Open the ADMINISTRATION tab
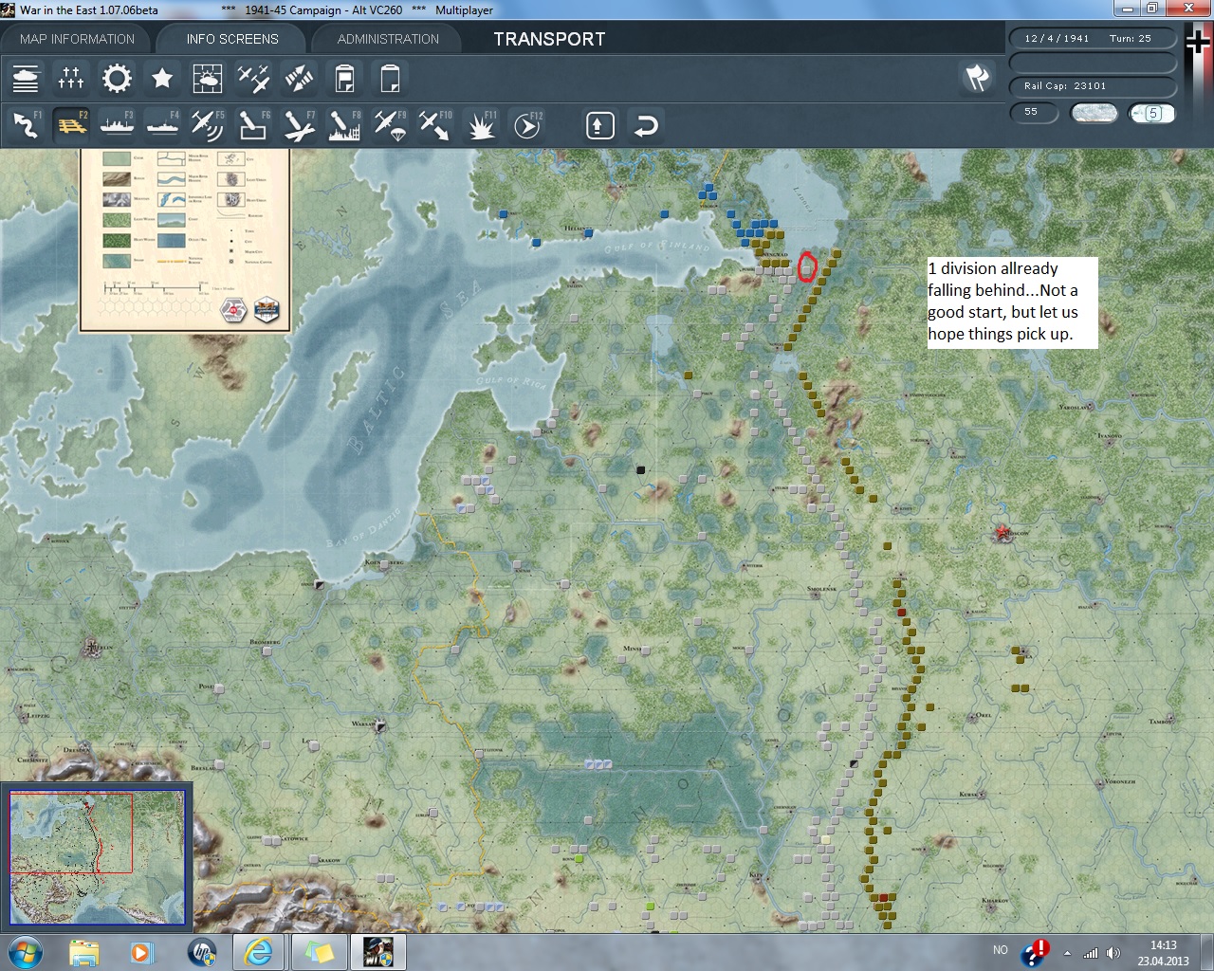The width and height of the screenshot is (1214, 971). point(388,39)
